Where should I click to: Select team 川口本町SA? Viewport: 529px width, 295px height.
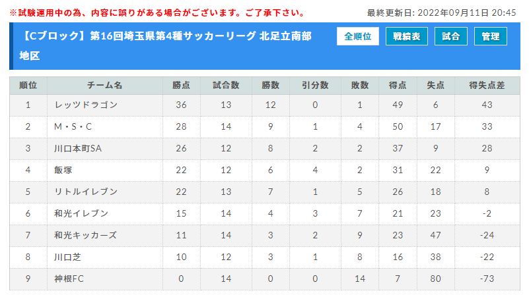(x=78, y=148)
